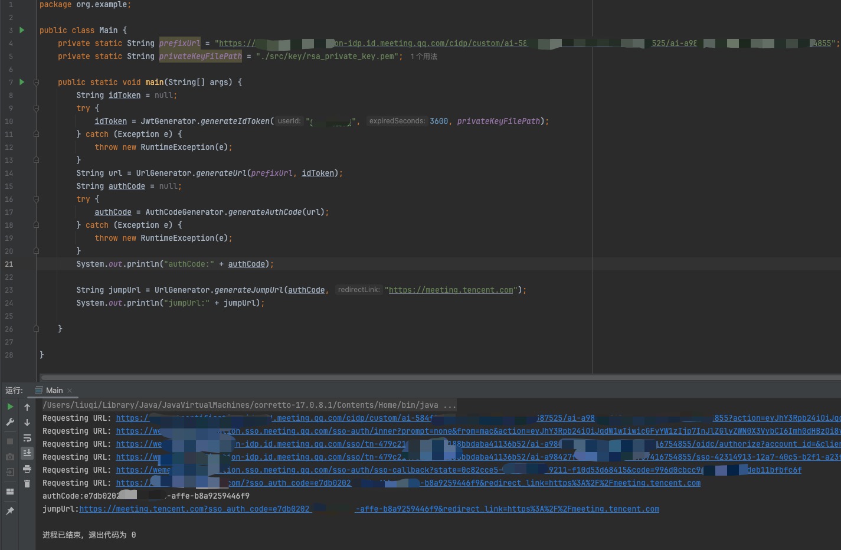The width and height of the screenshot is (841, 550).
Task: Click the "jumpUrl:" string on line 24
Action: tap(186, 303)
